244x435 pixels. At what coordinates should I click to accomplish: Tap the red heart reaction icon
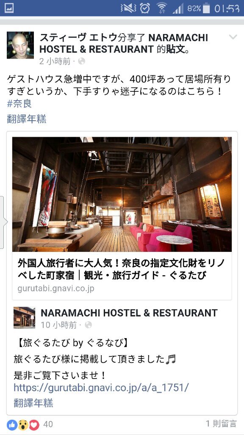coord(34,424)
